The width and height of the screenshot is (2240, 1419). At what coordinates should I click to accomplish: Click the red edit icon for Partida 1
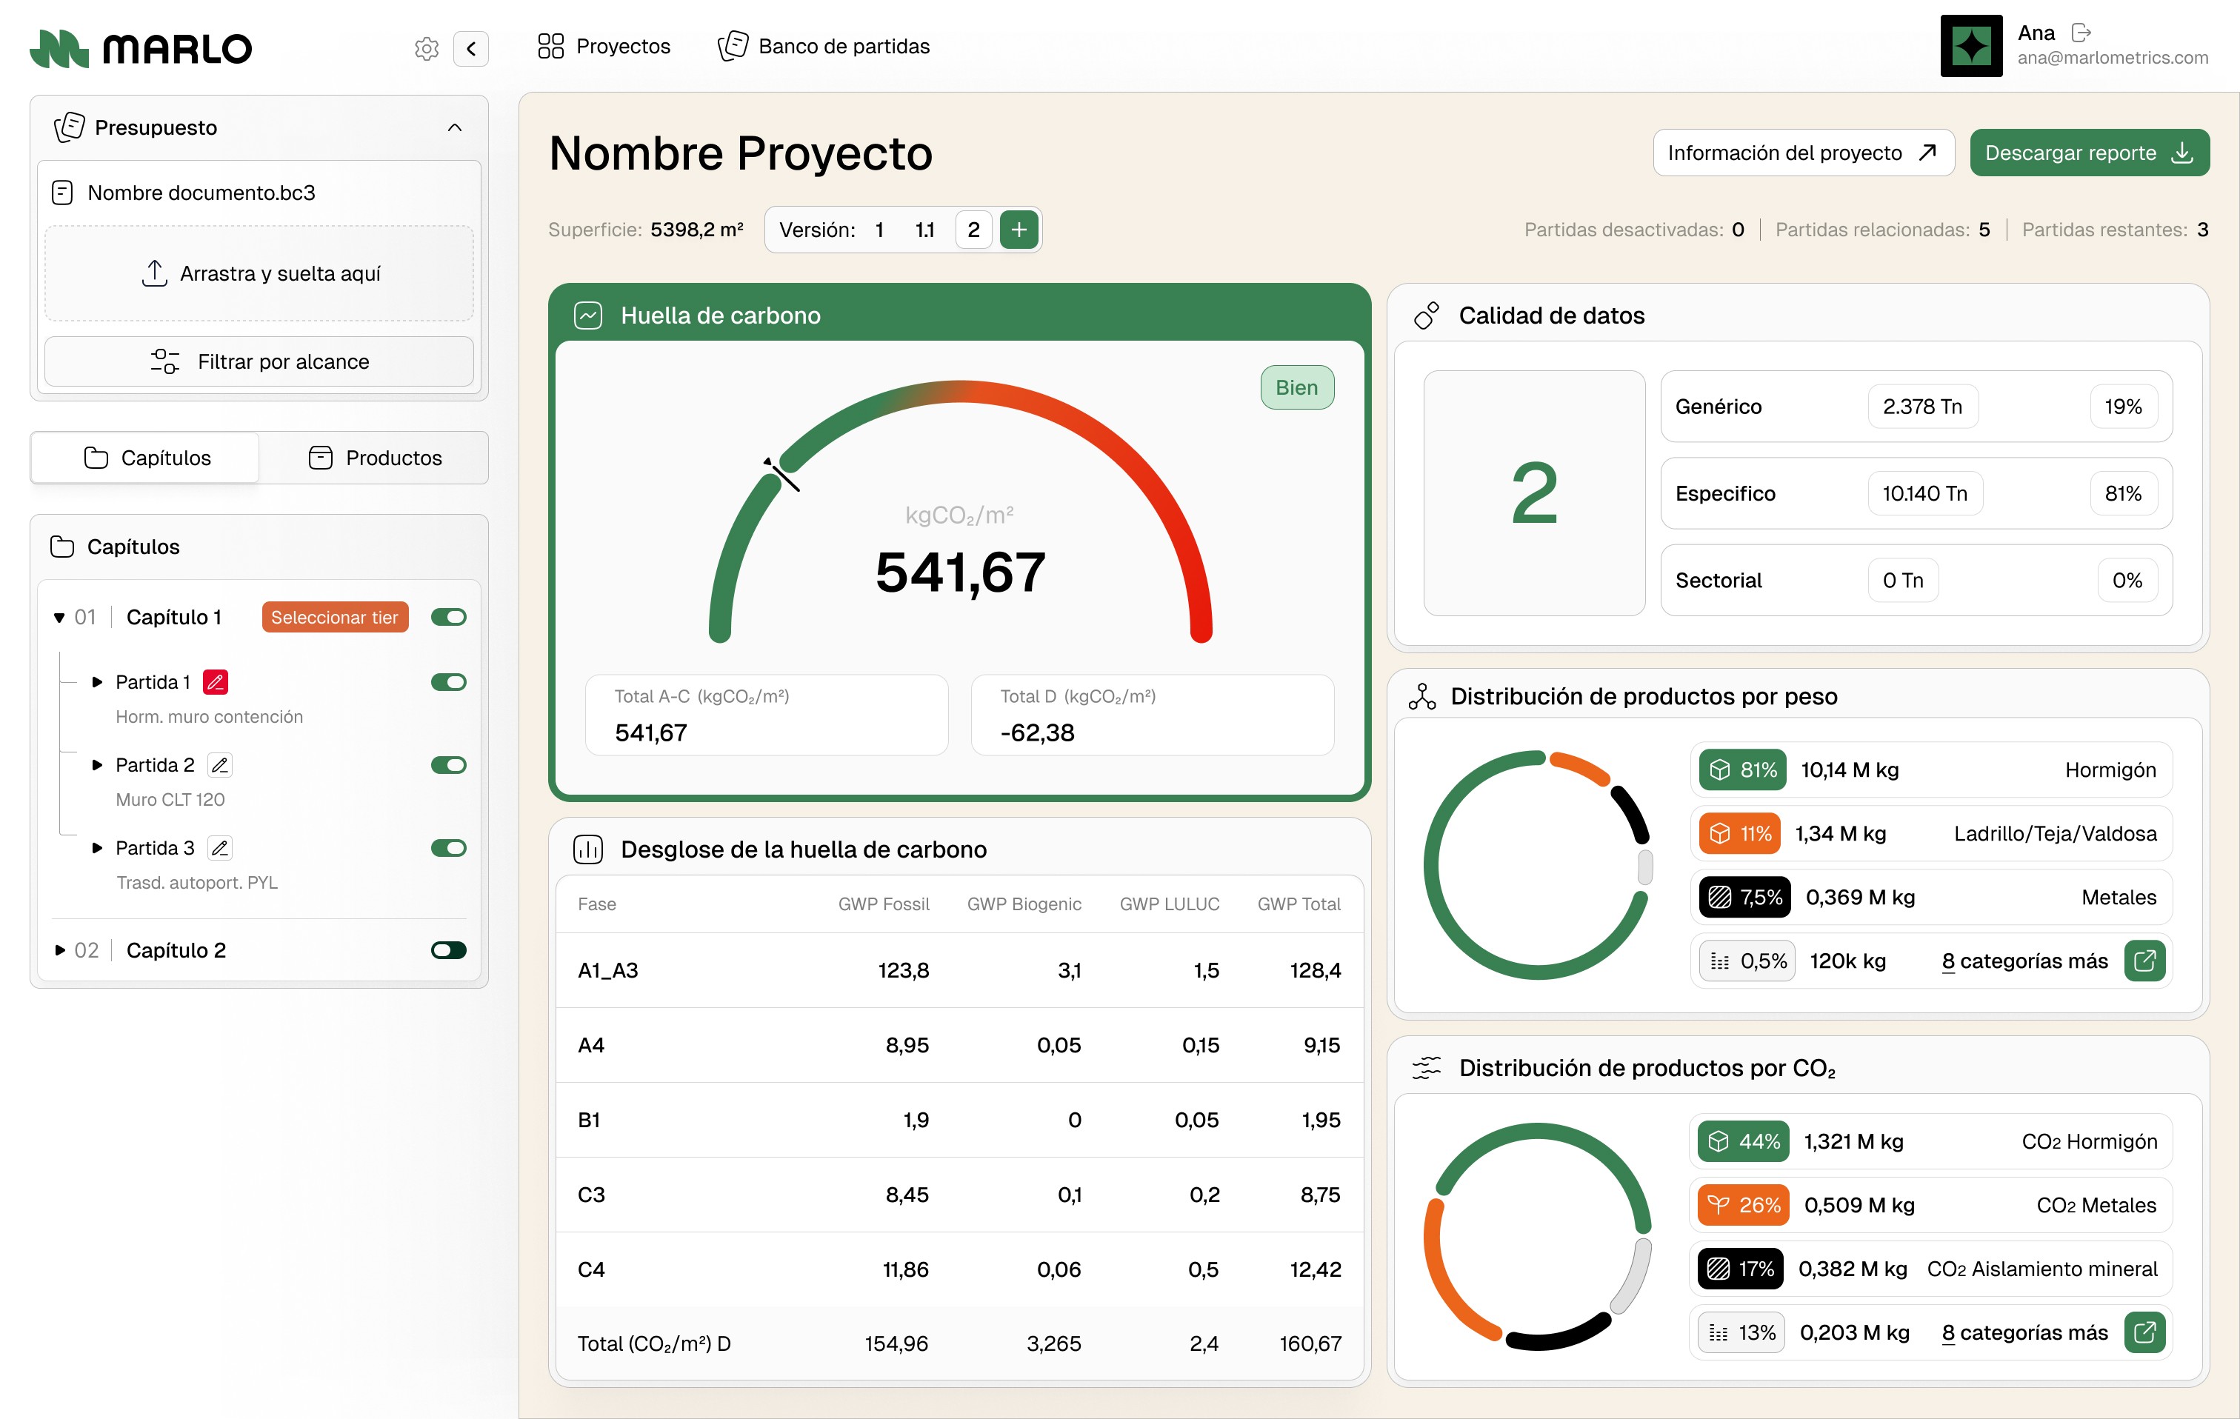pyautogui.click(x=216, y=683)
